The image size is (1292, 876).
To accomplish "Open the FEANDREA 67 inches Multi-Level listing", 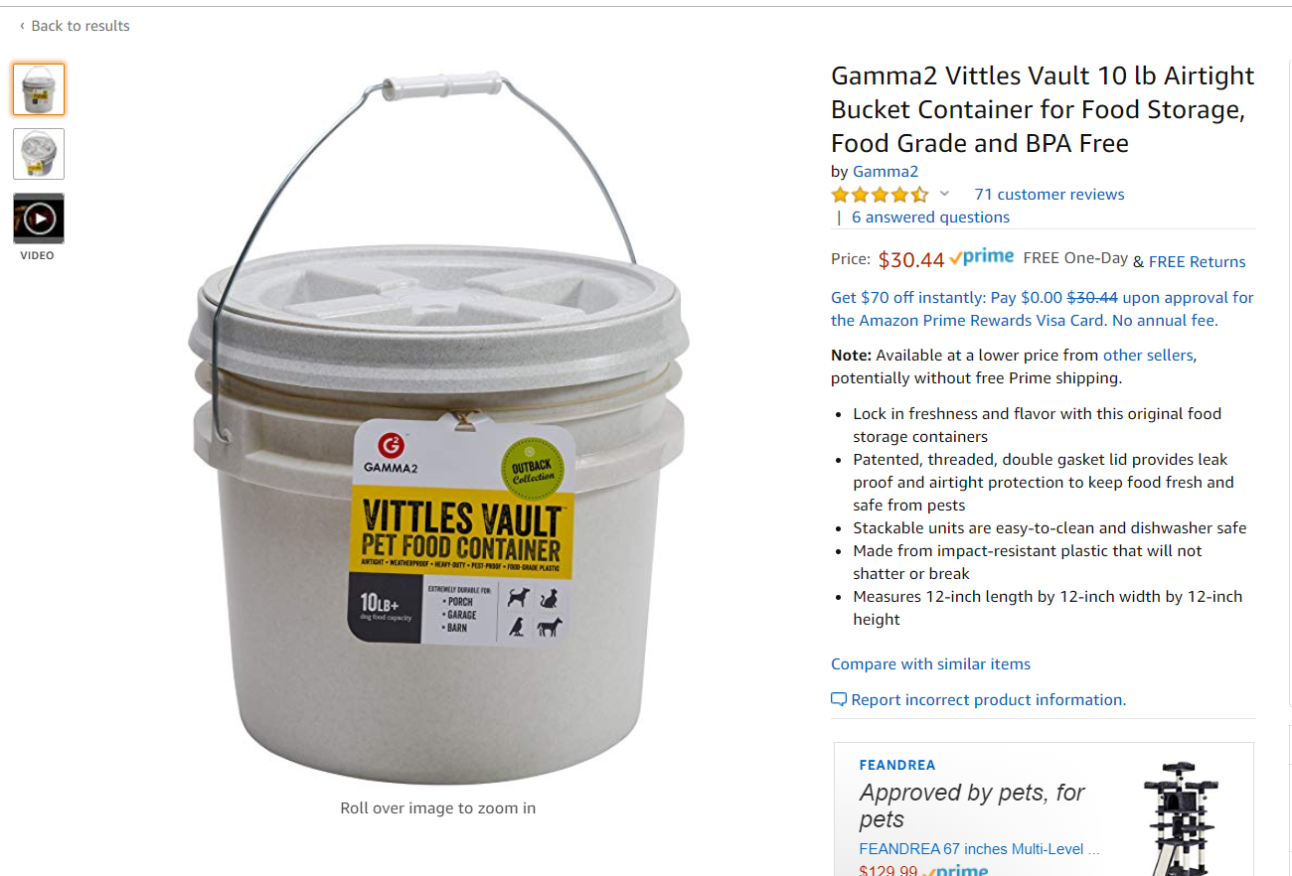I will point(979,849).
